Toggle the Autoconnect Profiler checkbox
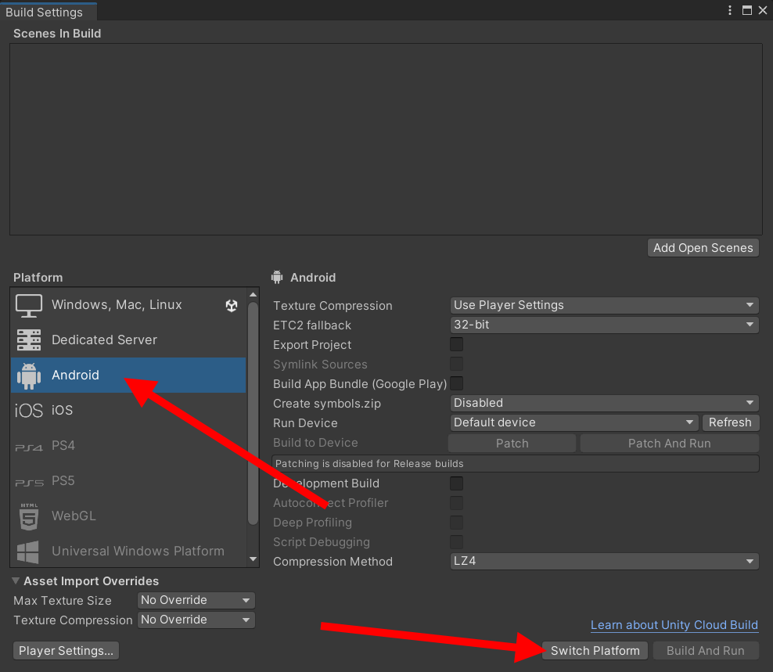Screen dimensions: 773x672 click(x=456, y=503)
